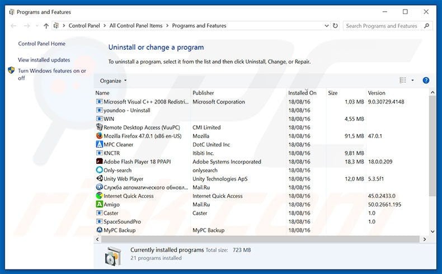Expand the chevron after All Control Panel Items

click(x=167, y=26)
